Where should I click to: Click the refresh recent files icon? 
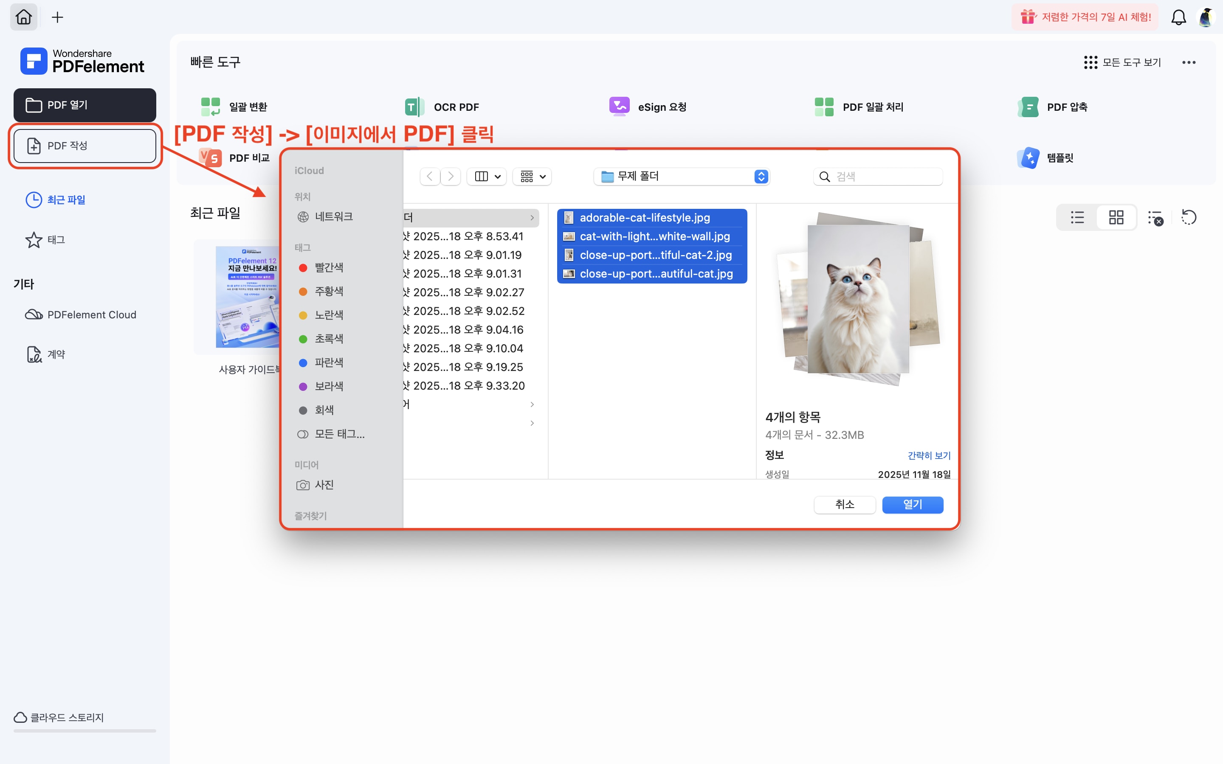click(1189, 217)
